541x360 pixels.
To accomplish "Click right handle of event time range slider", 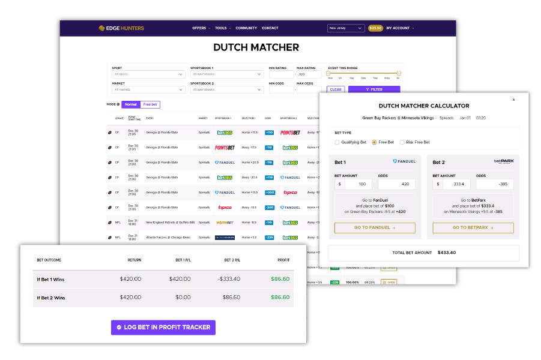I will 399,73.
